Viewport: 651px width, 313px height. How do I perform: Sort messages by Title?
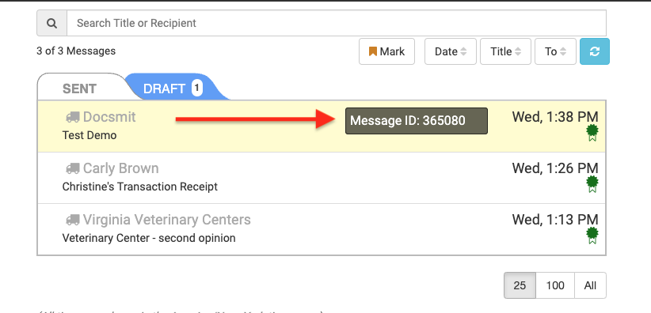506,51
